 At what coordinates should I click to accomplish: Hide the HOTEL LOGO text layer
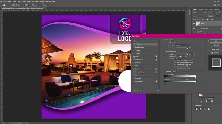194,29
